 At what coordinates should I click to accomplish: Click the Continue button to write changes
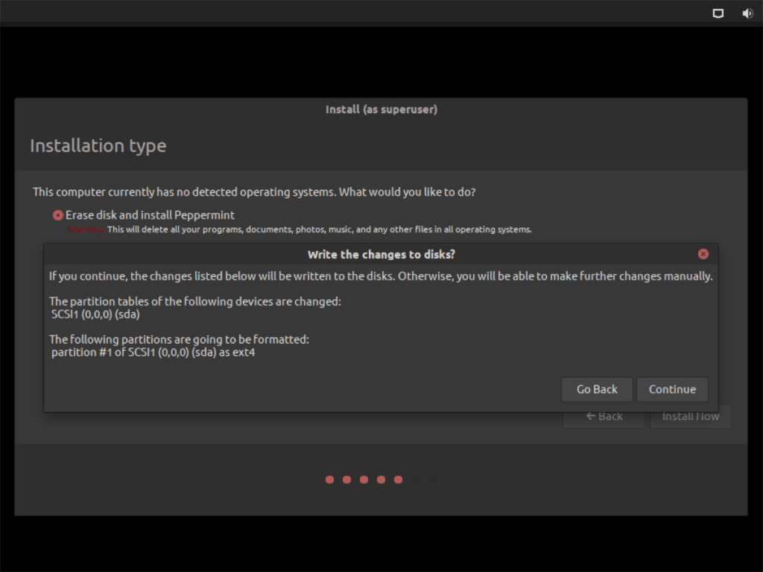(x=672, y=390)
